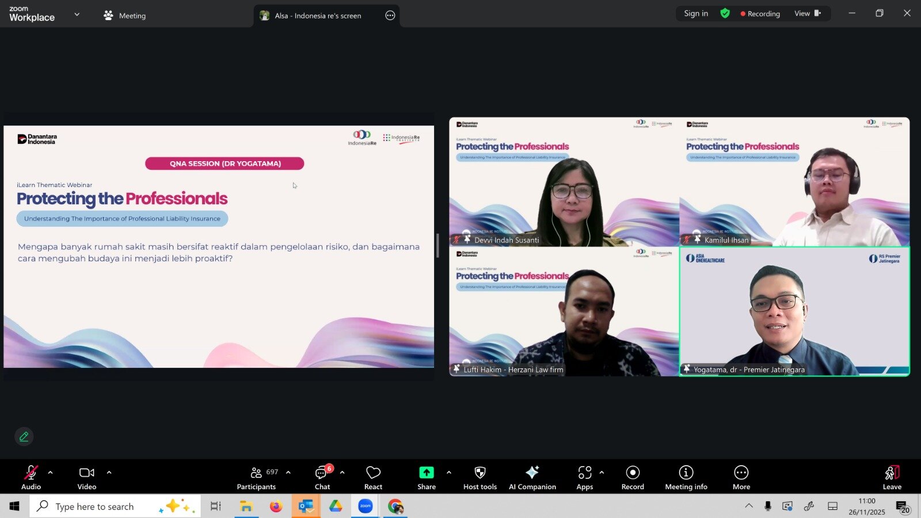Expand the video options chevron
921x518 pixels.
(x=109, y=473)
